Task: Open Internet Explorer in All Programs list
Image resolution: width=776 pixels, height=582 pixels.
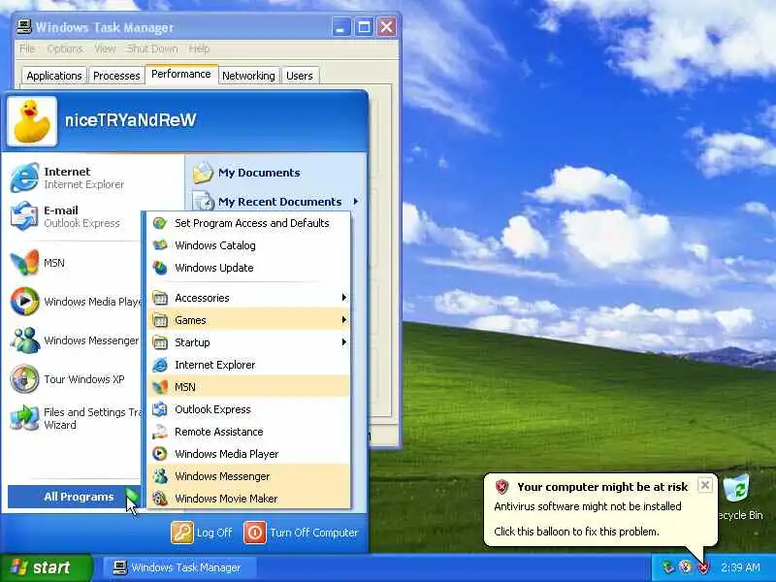Action: [x=248, y=365]
